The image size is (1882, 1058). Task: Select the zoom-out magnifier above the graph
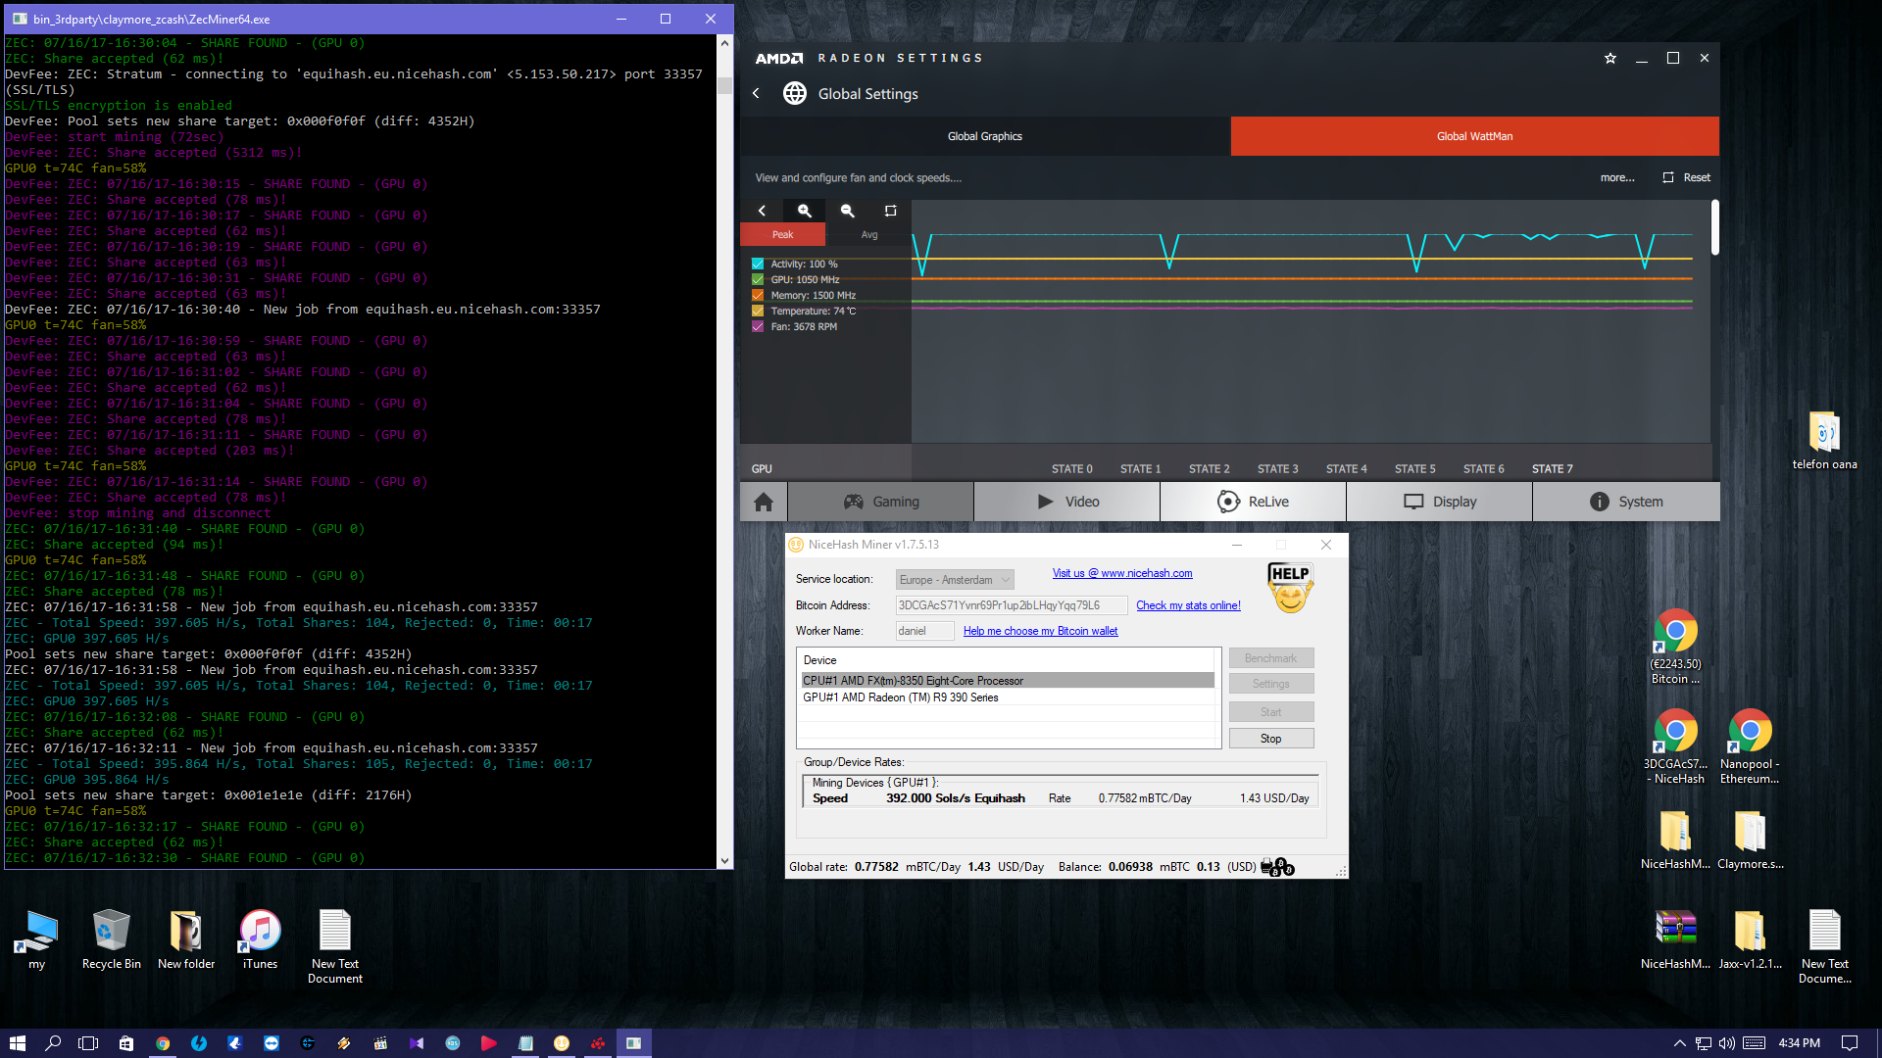point(847,211)
